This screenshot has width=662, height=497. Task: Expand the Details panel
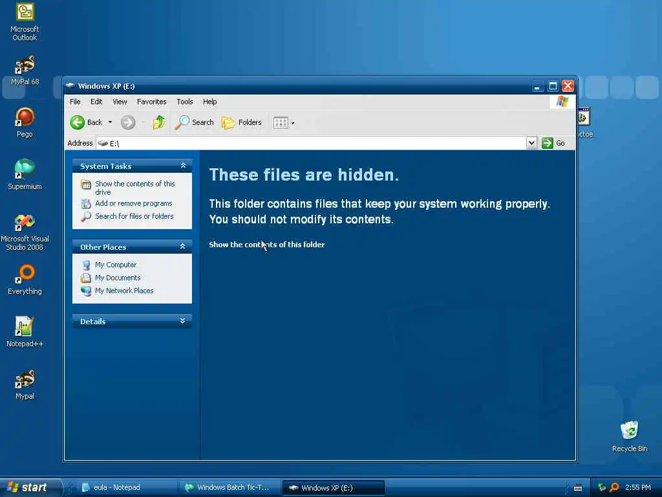tap(183, 321)
